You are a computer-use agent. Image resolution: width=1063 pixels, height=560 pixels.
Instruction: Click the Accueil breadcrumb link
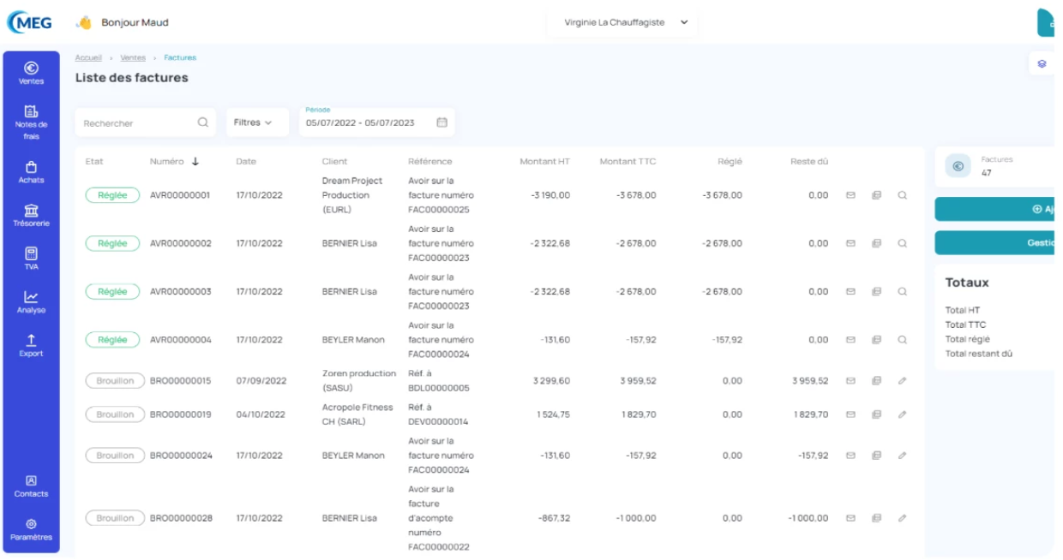[x=88, y=57]
